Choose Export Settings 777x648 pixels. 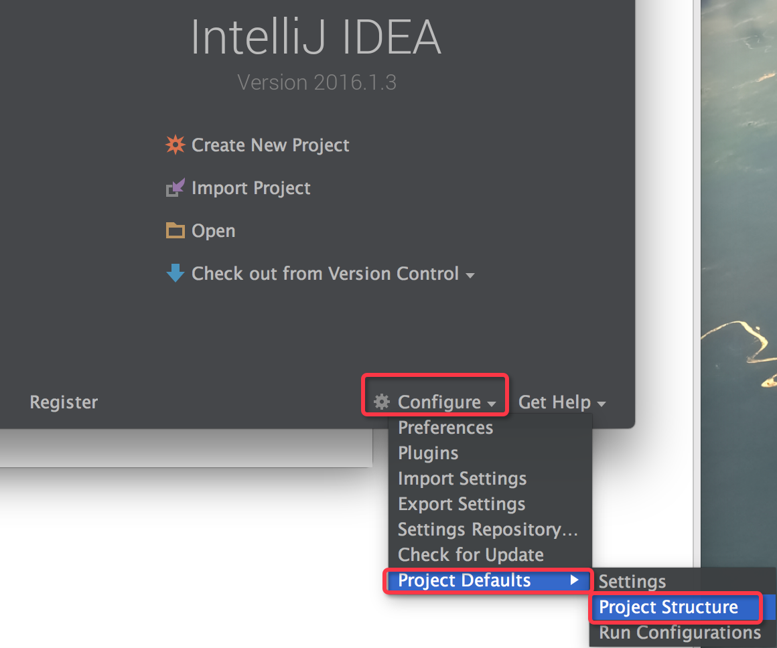point(462,503)
